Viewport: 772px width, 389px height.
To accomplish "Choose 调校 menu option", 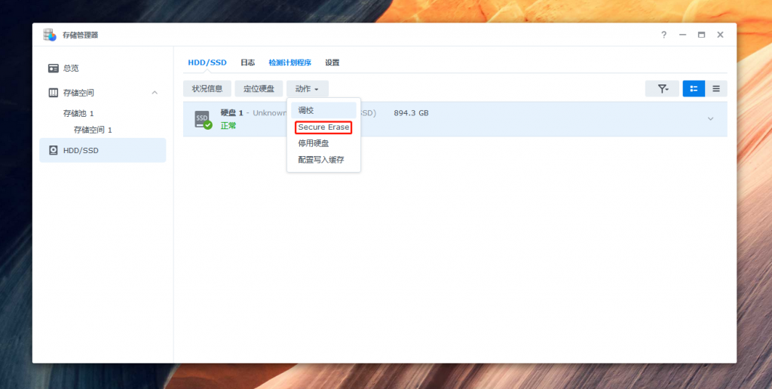I will [x=306, y=110].
